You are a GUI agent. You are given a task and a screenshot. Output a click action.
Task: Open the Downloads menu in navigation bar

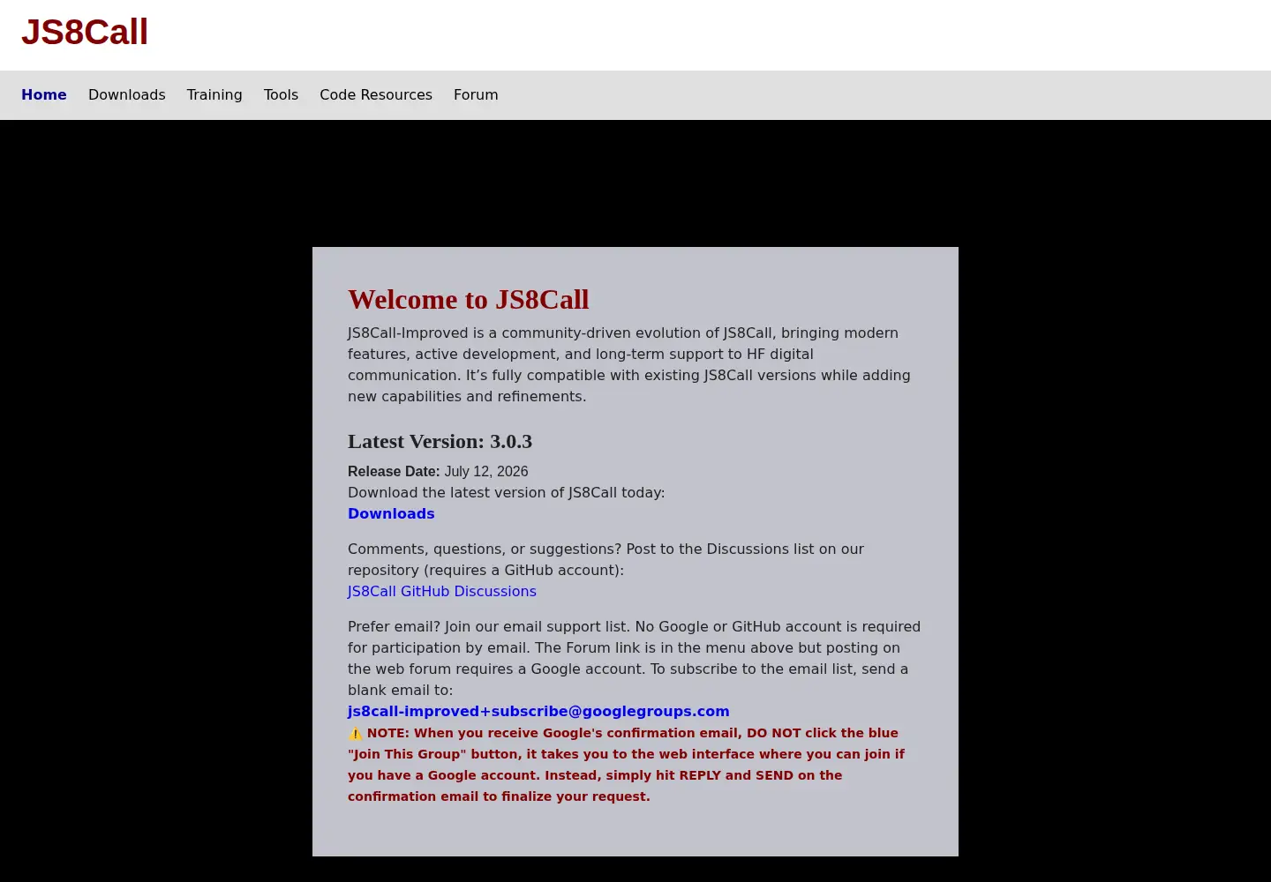(127, 94)
